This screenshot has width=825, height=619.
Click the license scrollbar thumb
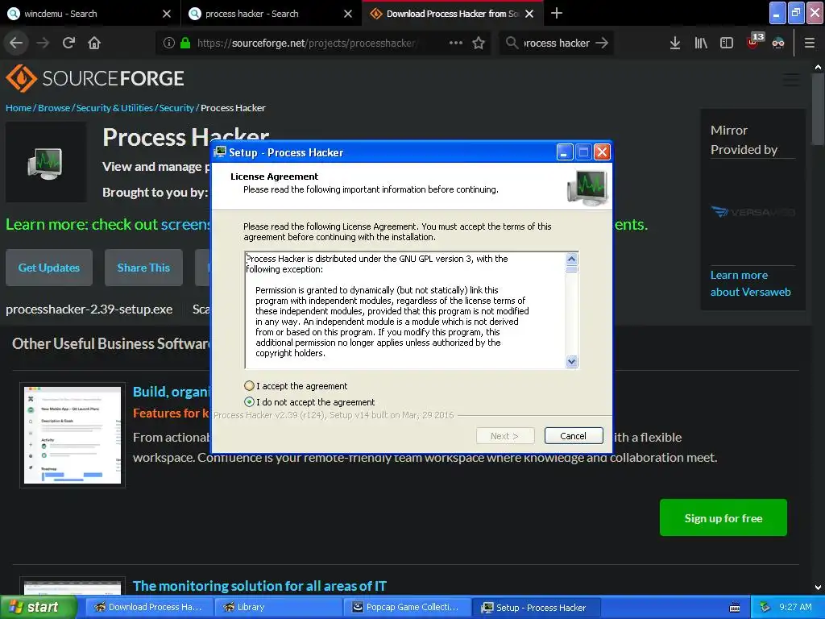click(x=572, y=269)
